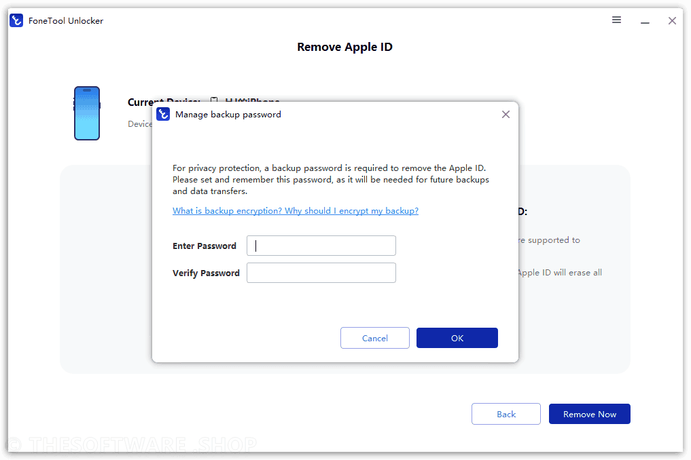Click the 'Verify Password' label
The width and height of the screenshot is (691, 460).
(206, 273)
